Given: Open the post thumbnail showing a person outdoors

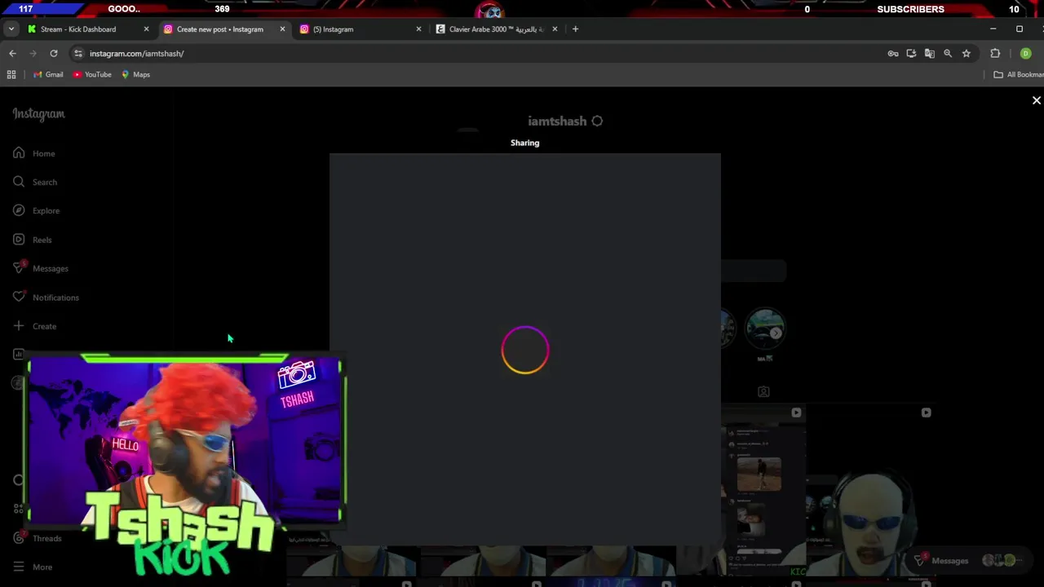Looking at the screenshot, I should coord(759,474).
